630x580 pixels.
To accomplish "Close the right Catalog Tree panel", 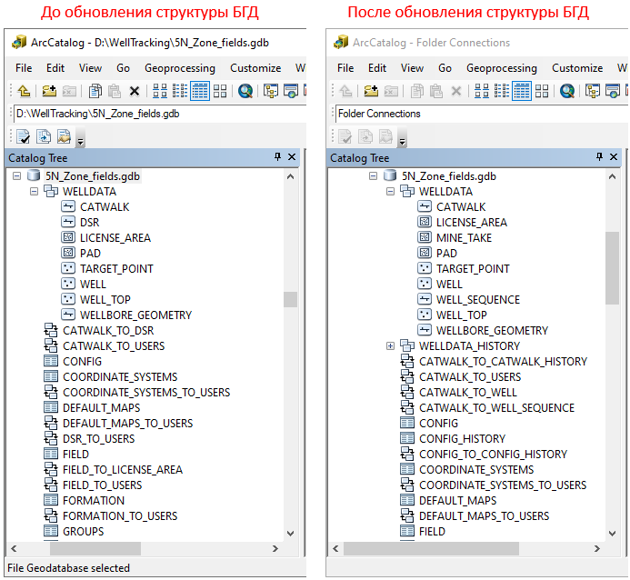I will 614,157.
